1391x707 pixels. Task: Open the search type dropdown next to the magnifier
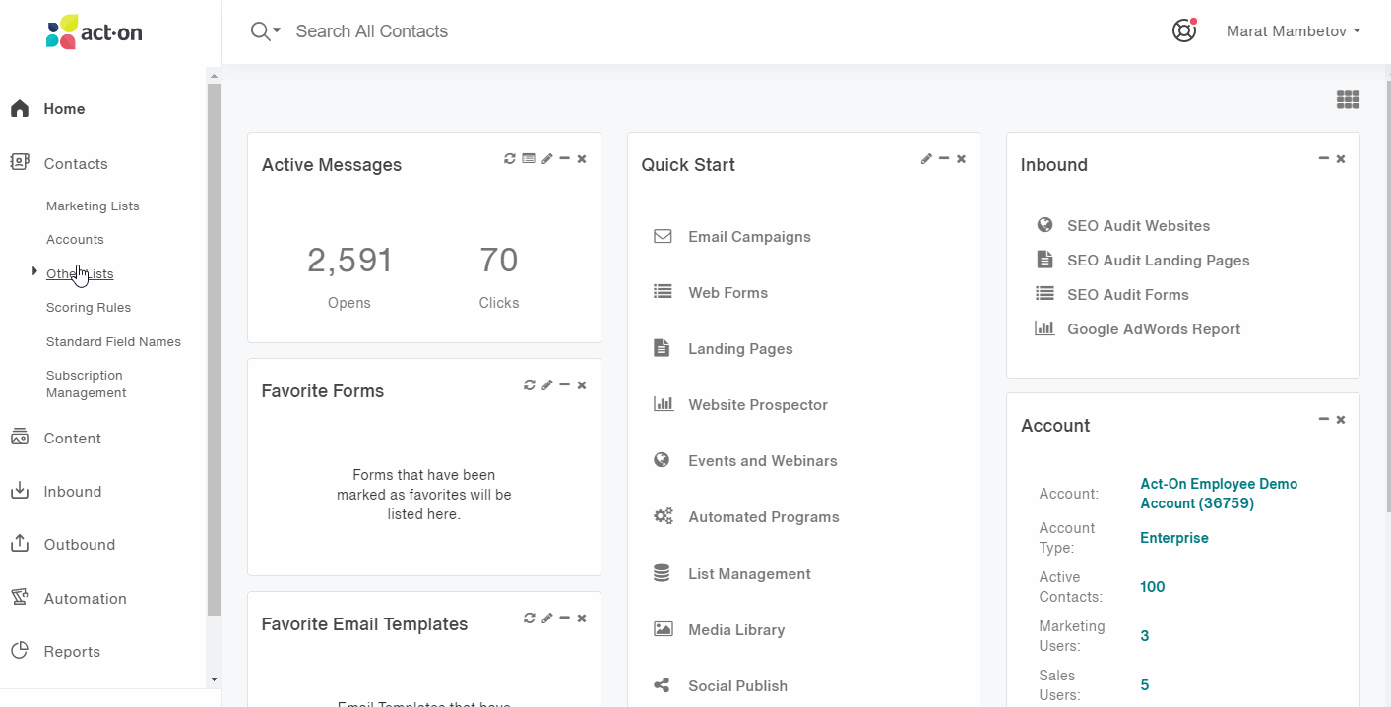[x=276, y=31]
